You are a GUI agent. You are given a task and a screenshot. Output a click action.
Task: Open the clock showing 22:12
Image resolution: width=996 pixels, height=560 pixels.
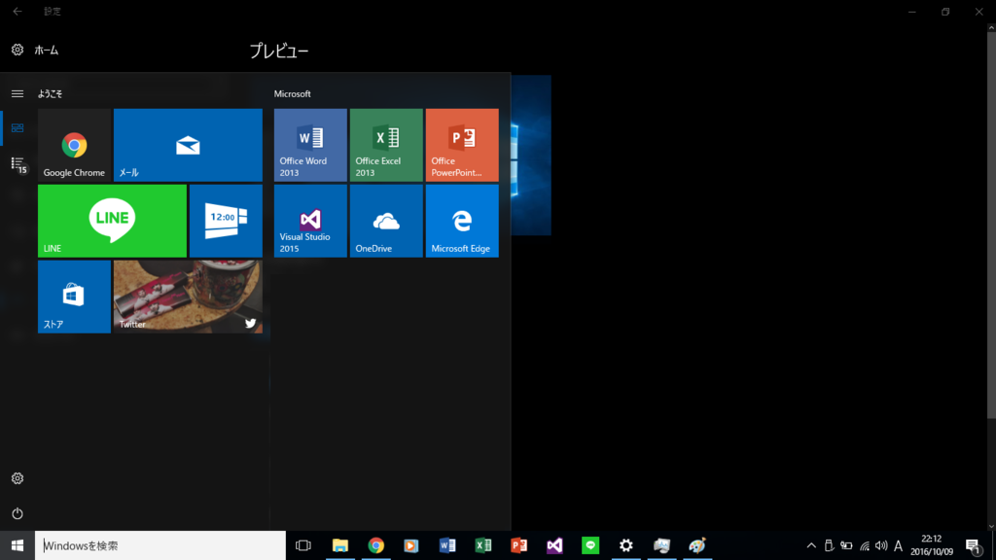click(932, 545)
